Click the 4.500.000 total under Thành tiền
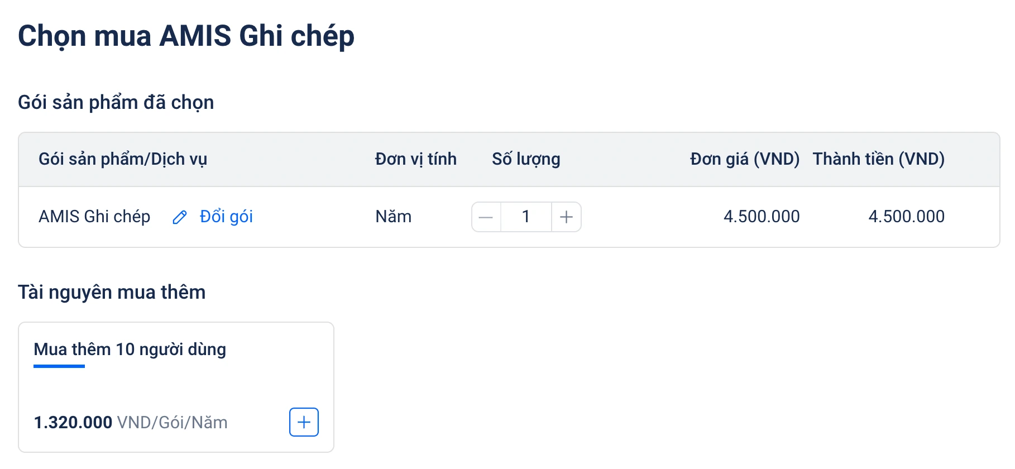 coord(906,217)
